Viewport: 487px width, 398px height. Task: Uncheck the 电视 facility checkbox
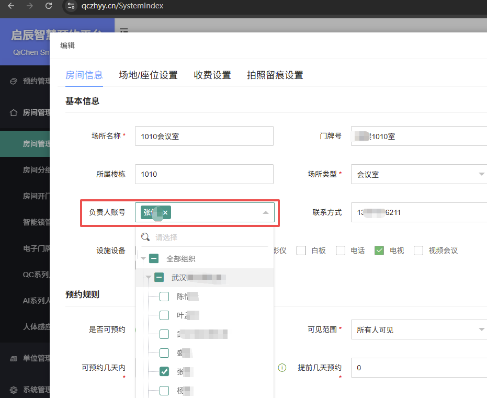pyautogui.click(x=379, y=251)
